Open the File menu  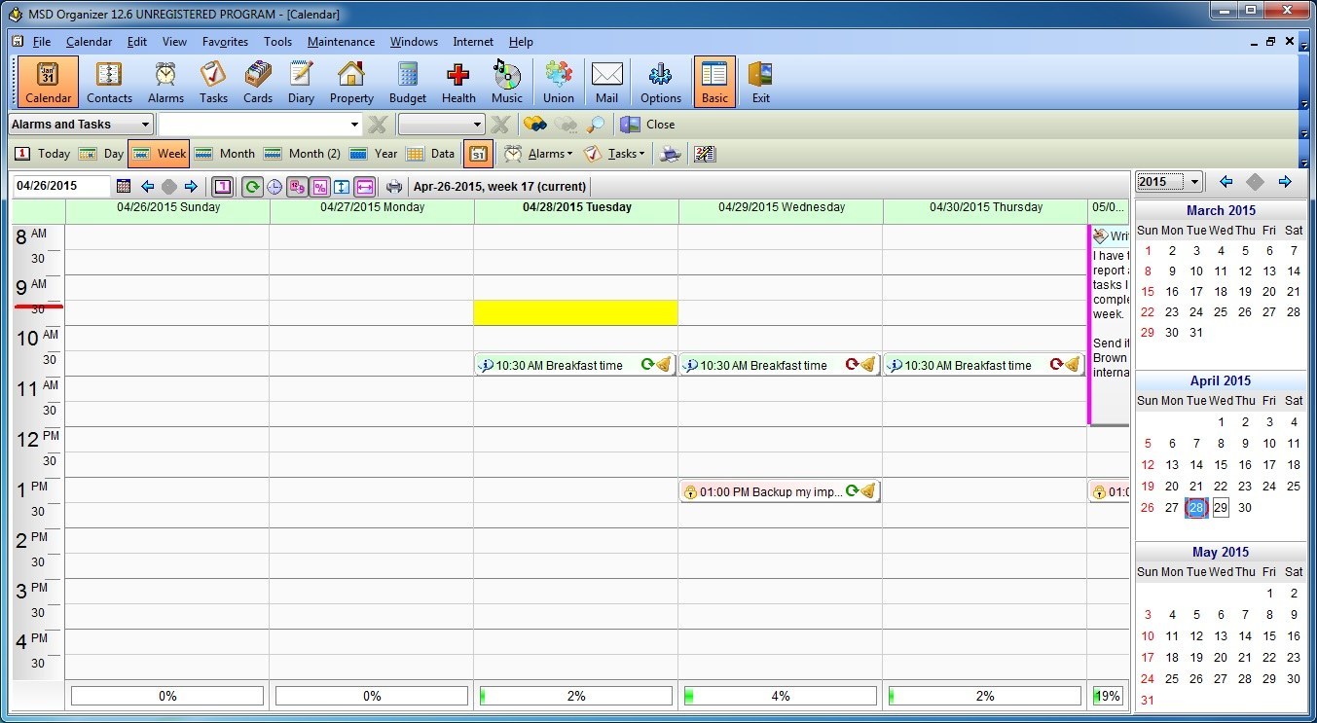tap(41, 42)
